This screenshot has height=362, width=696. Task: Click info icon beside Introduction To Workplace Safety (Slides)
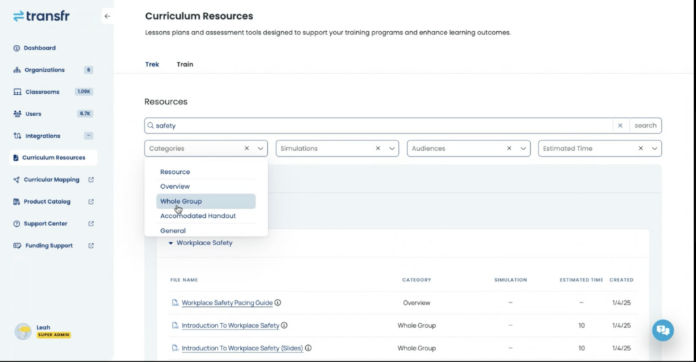click(308, 348)
